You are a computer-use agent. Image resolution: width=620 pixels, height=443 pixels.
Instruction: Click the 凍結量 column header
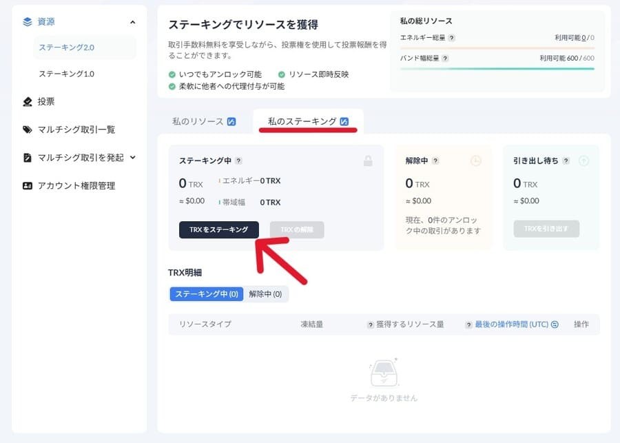(312, 324)
